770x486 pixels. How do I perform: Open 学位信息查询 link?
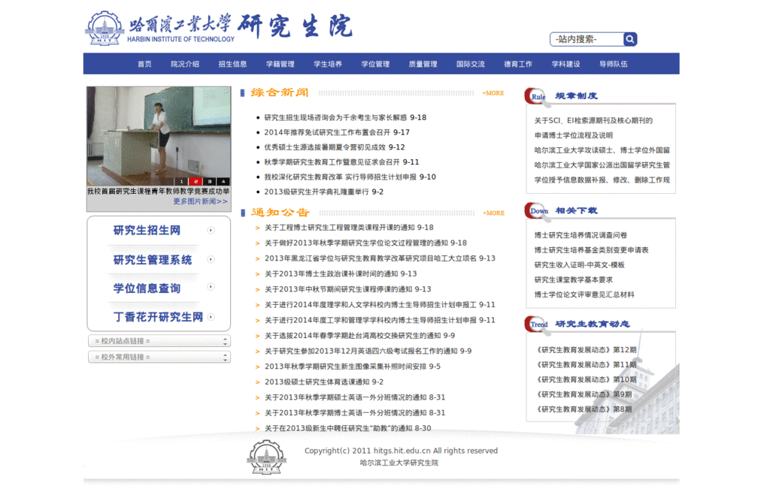pyautogui.click(x=147, y=288)
